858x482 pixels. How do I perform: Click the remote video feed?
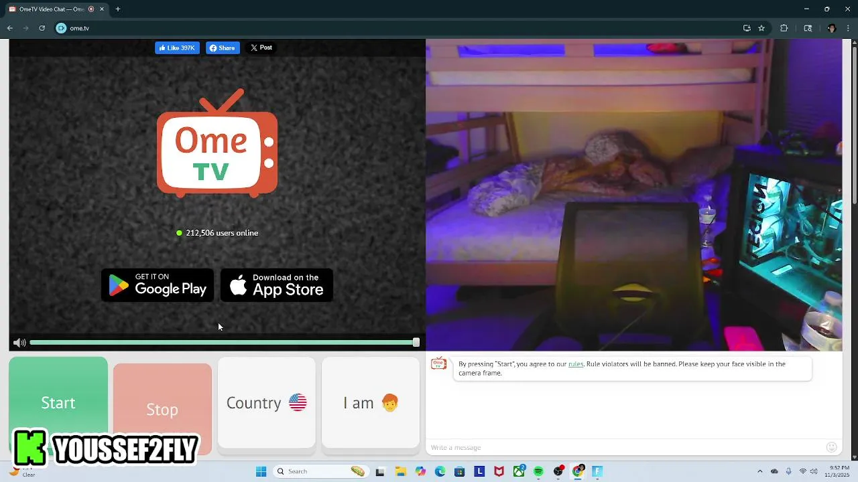pyautogui.click(x=634, y=195)
